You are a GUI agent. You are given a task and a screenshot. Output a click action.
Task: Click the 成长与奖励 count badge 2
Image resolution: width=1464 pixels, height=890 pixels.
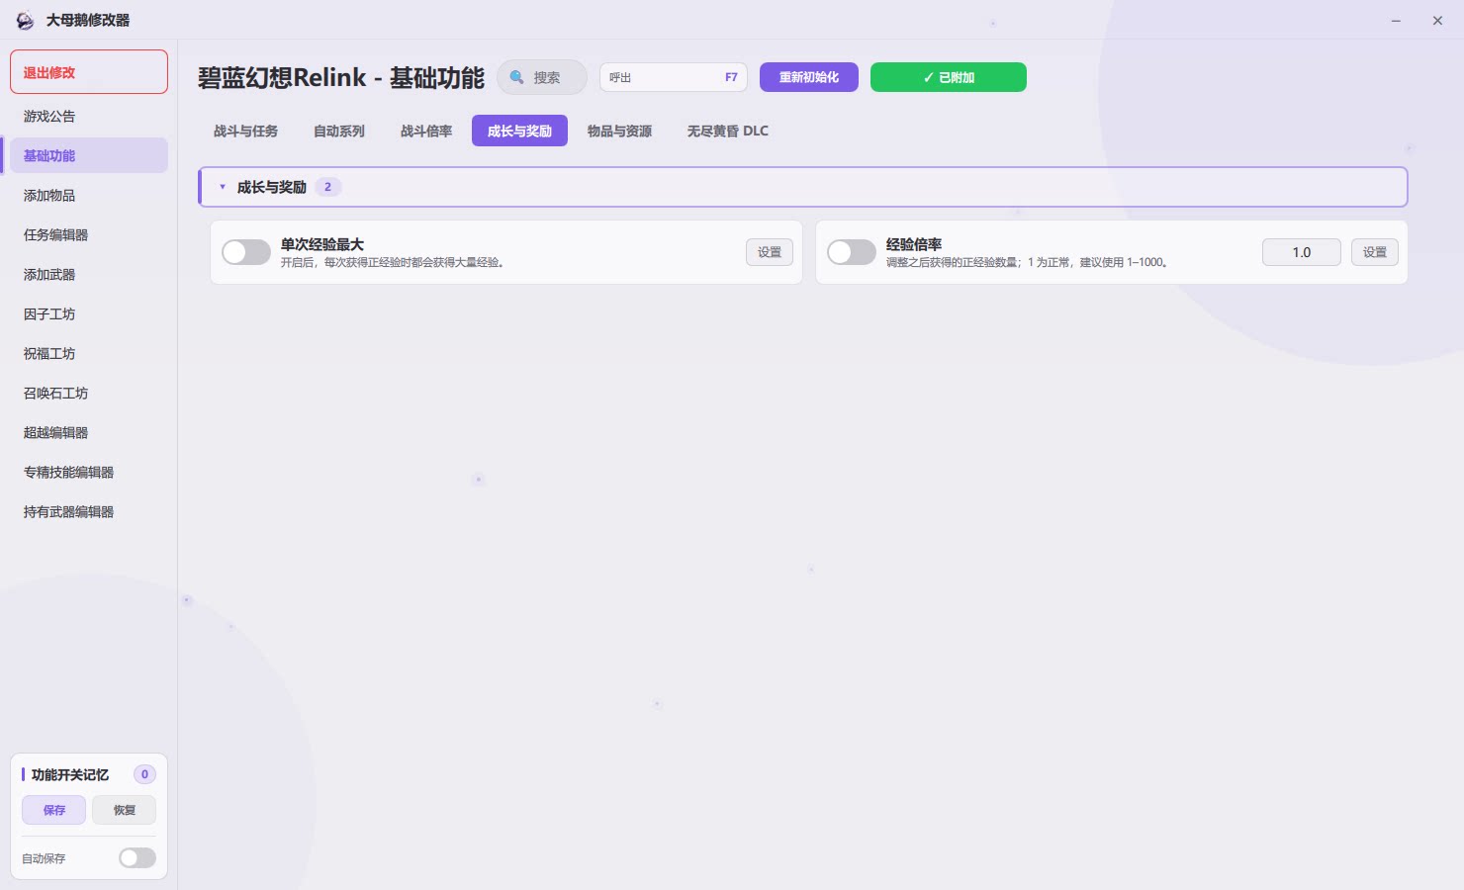(328, 187)
